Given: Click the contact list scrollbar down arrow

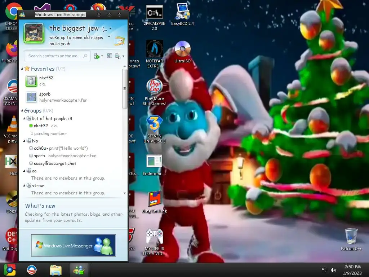Looking at the screenshot, I should (x=124, y=193).
